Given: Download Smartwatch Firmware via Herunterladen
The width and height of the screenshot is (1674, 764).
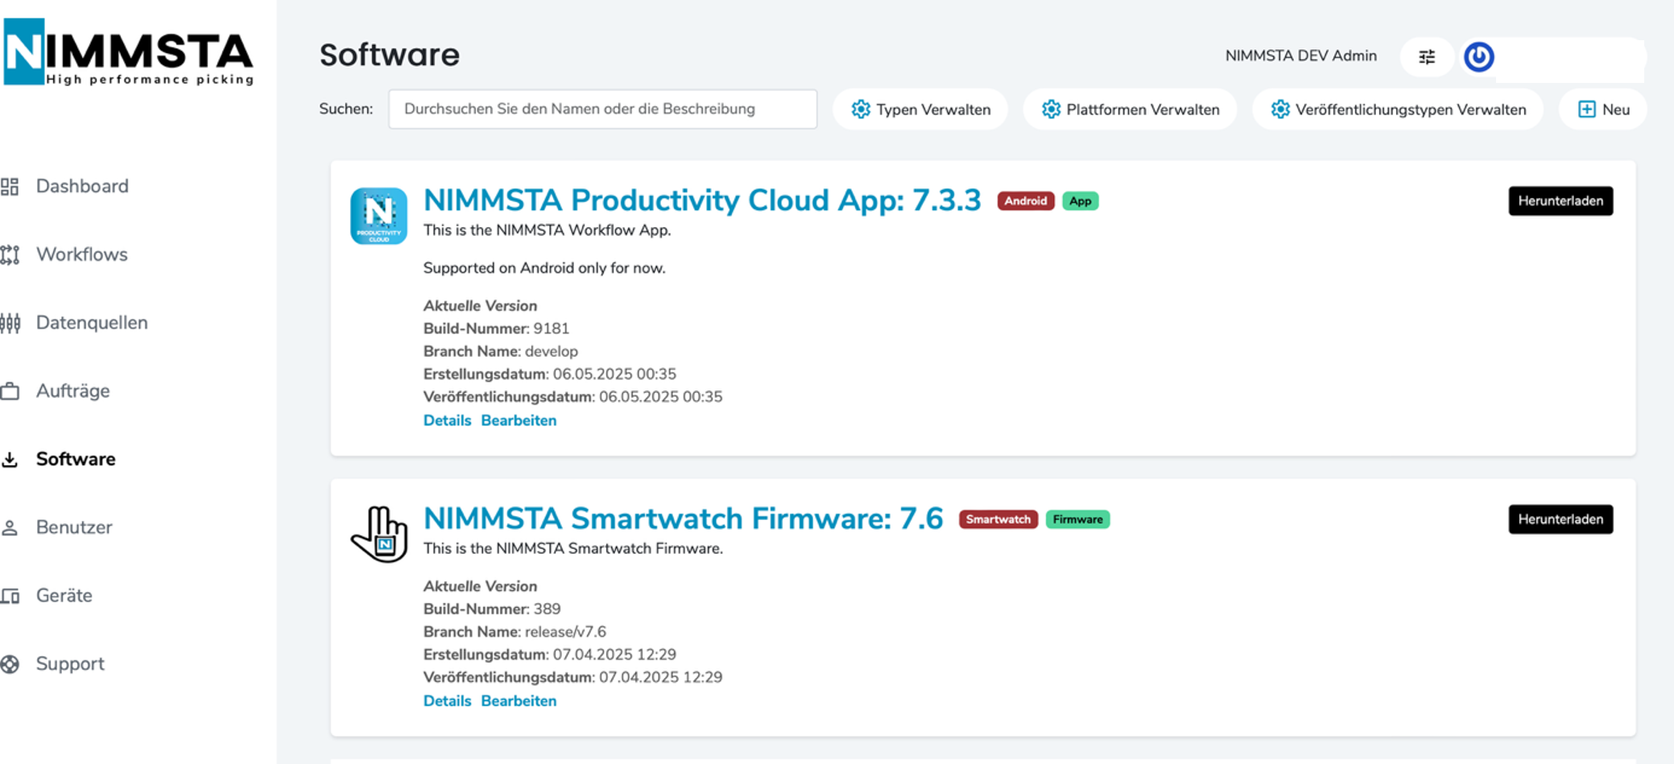Looking at the screenshot, I should (x=1560, y=520).
